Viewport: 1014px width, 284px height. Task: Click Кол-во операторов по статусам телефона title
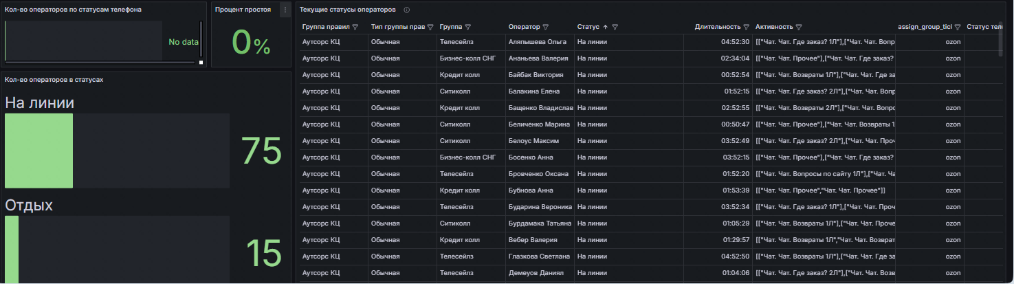[74, 10]
